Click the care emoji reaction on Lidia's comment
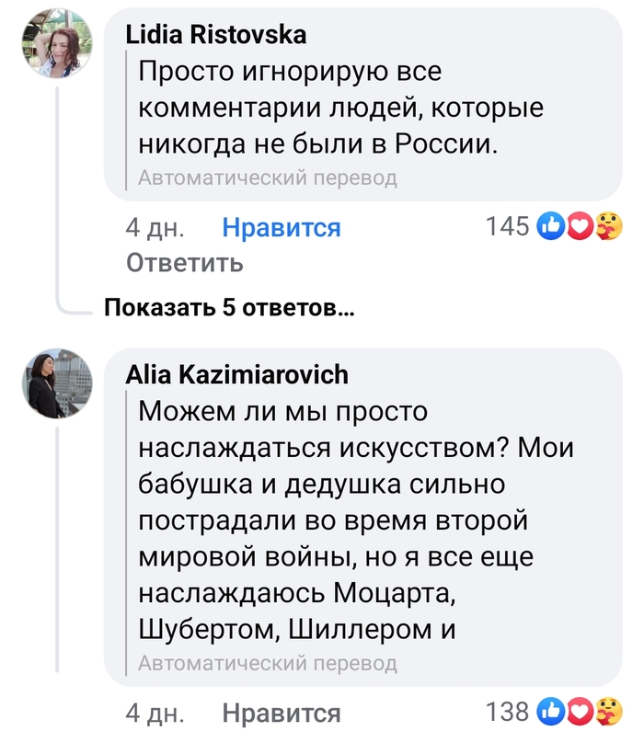 point(607,226)
